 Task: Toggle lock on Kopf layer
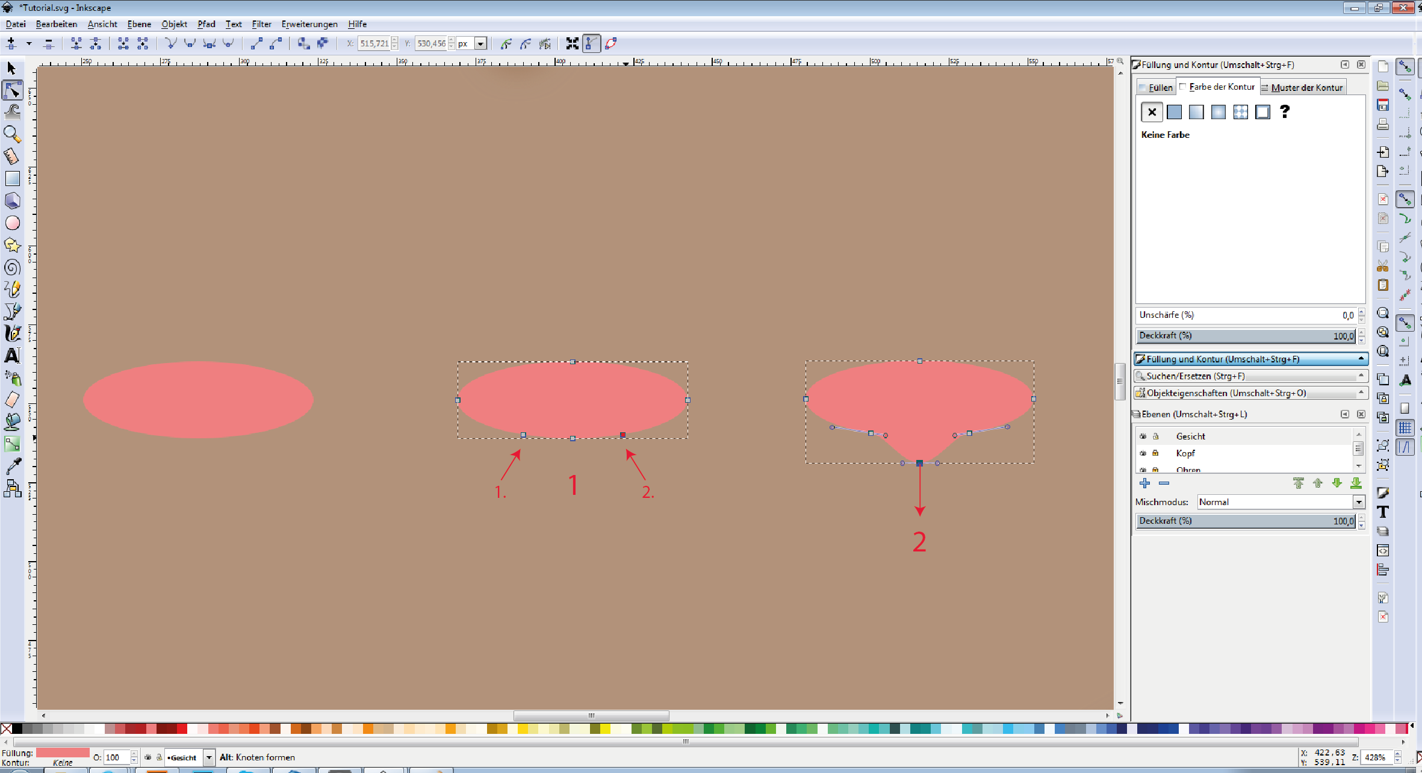[1155, 453]
